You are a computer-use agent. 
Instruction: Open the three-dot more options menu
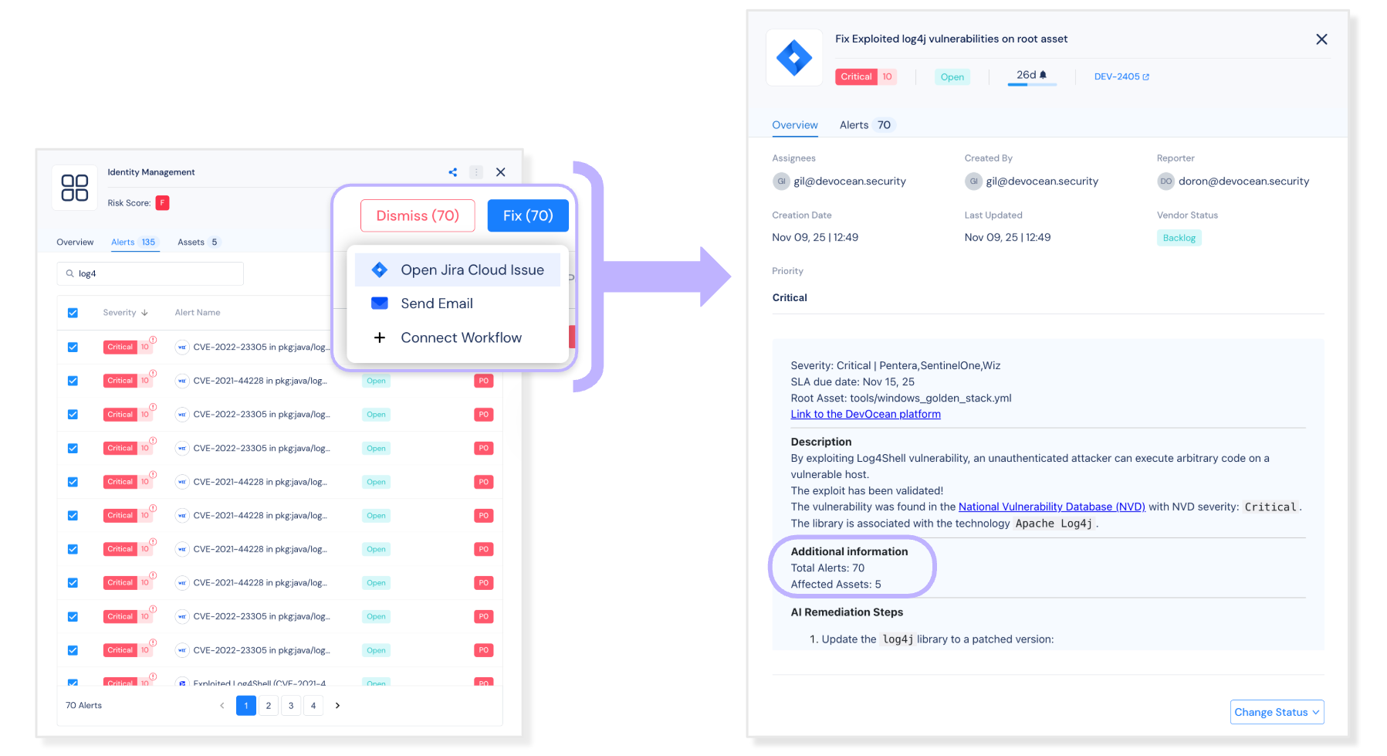(476, 172)
